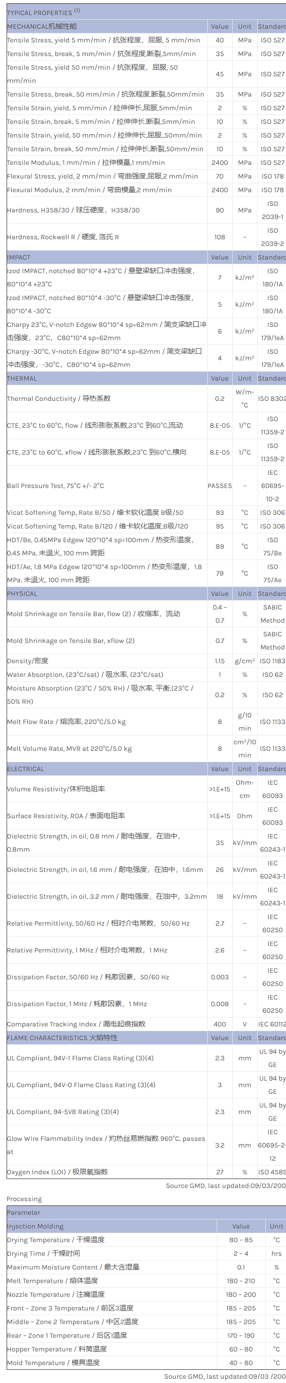Image resolution: width=286 pixels, height=1383 pixels.
Task: Select the MECHANICAL section header
Action: [42, 26]
